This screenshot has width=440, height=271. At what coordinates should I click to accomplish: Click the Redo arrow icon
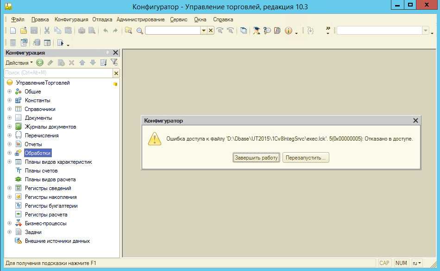tap(115, 31)
